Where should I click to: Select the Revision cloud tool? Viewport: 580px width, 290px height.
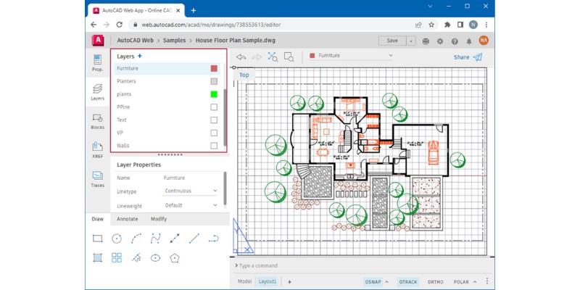[x=136, y=258]
